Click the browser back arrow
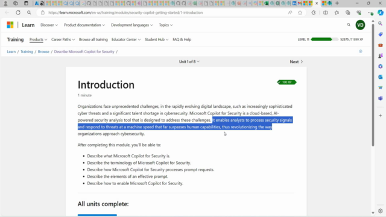This screenshot has height=217, width=386. [x=7, y=13]
